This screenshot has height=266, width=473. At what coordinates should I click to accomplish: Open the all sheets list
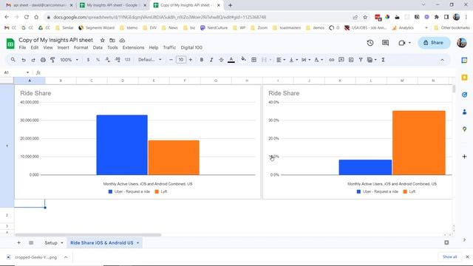31,243
